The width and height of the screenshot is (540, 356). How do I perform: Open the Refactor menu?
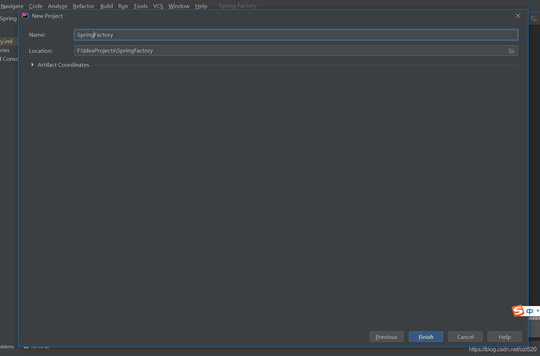pyautogui.click(x=84, y=6)
